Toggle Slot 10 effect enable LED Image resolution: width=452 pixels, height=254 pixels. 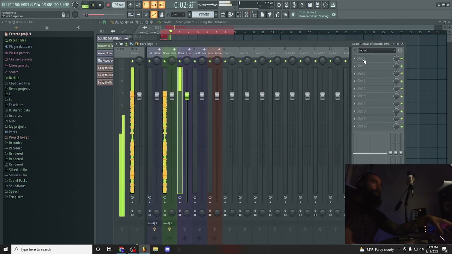pyautogui.click(x=402, y=126)
